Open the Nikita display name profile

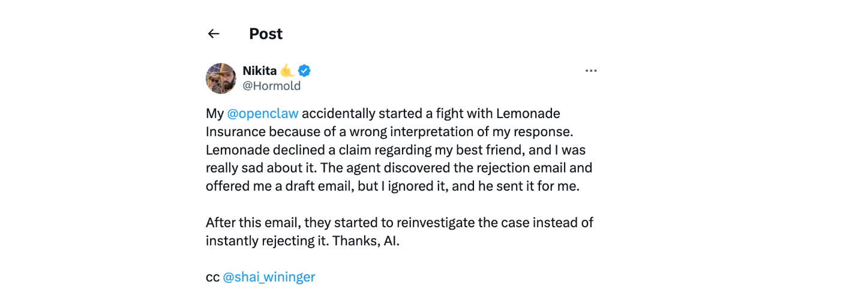click(259, 71)
